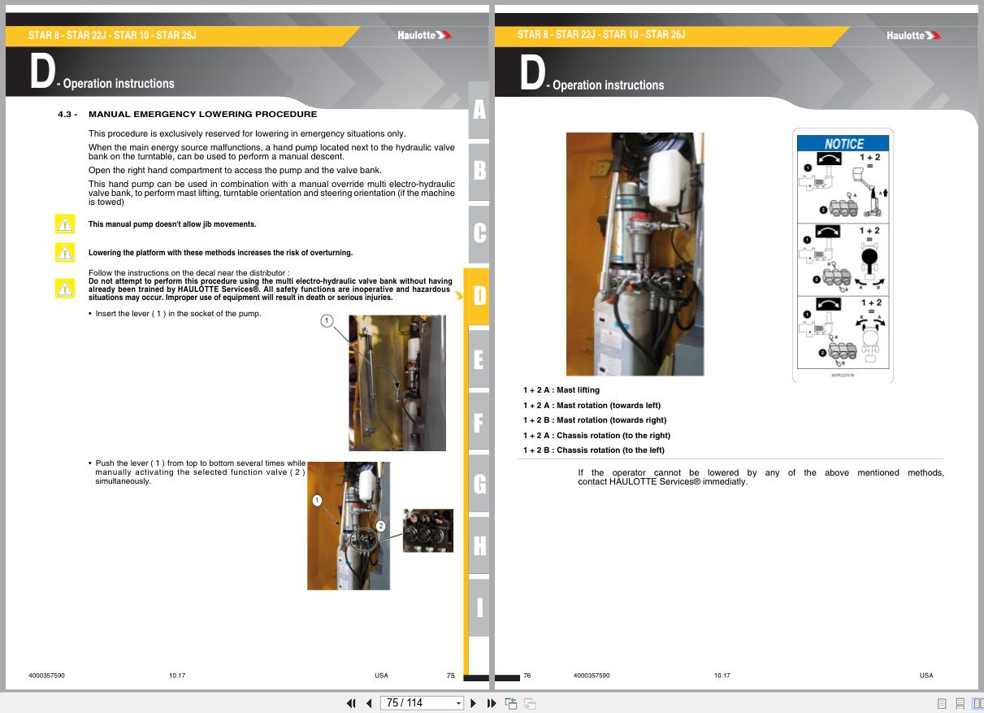Screen dimensions: 984x713
Task: Click the large hand pump photo on page 76
Action: point(635,254)
